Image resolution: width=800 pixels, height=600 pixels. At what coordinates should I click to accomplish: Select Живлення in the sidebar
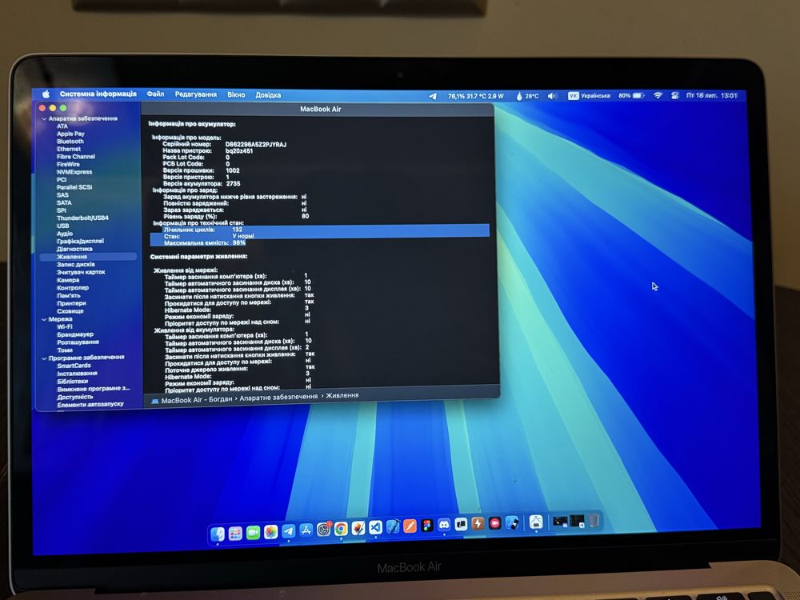(88, 257)
